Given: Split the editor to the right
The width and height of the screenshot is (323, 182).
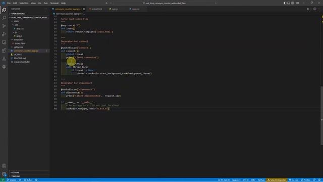Looking at the screenshot, I should click(x=315, y=9).
